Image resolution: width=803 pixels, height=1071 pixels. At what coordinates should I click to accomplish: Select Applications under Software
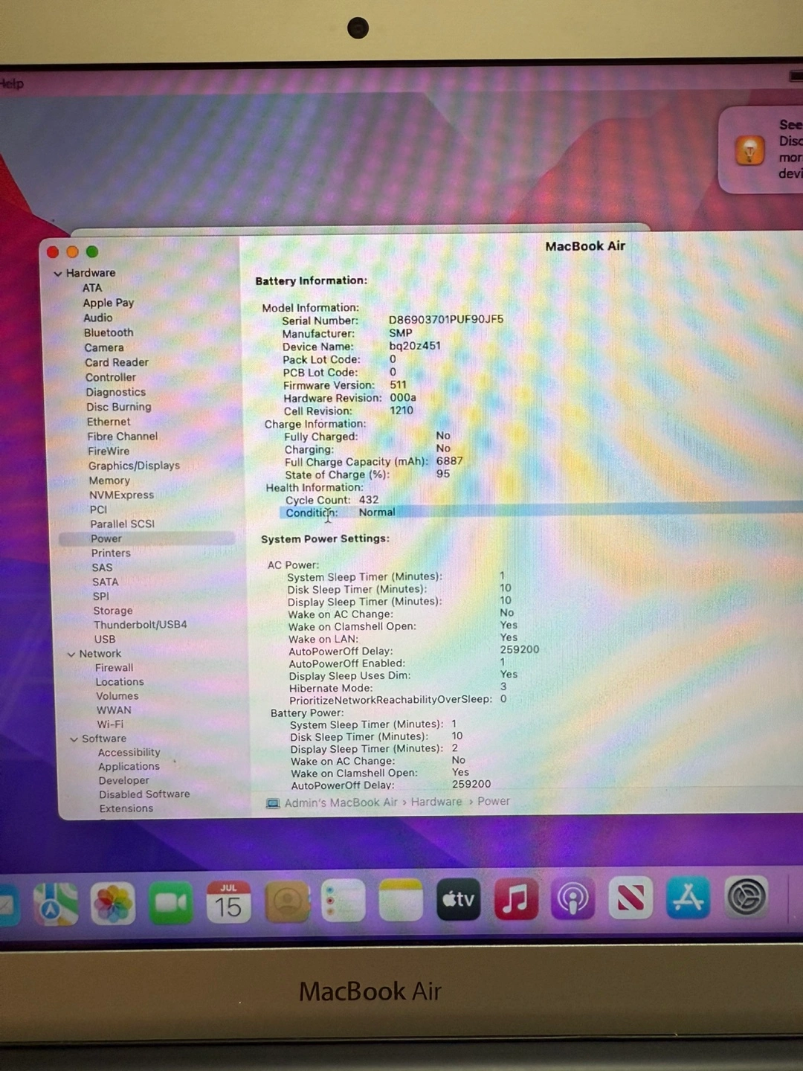click(129, 767)
